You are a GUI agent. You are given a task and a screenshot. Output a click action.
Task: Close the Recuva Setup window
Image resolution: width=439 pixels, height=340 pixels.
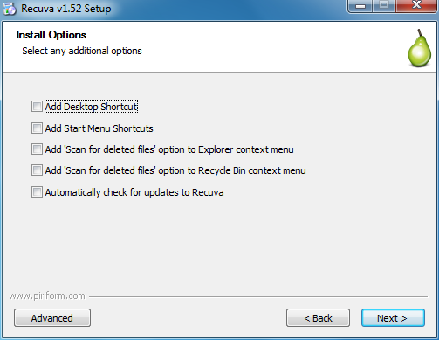tap(416, 6)
